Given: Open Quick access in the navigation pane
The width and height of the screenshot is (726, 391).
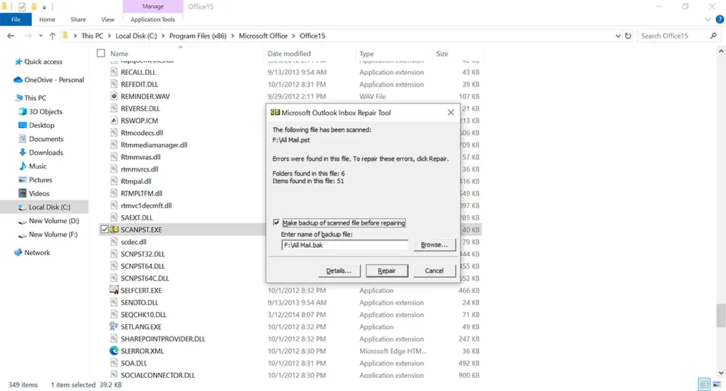Looking at the screenshot, I should point(43,62).
